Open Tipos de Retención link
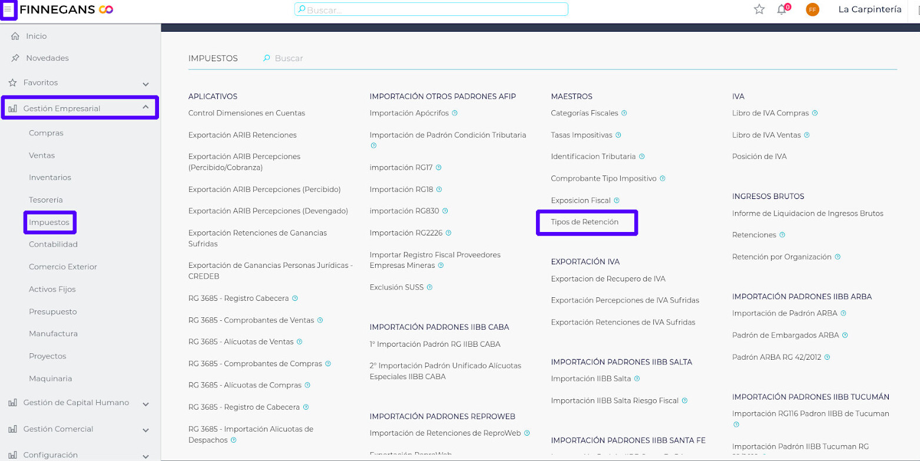The image size is (920, 461). coord(584,222)
